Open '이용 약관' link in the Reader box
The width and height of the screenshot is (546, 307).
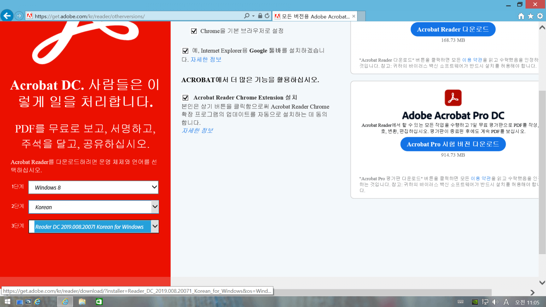pos(472,60)
